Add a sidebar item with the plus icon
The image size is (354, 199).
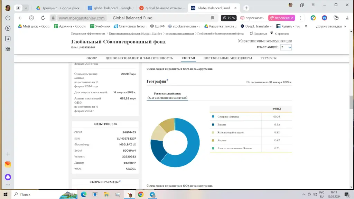[8, 154]
